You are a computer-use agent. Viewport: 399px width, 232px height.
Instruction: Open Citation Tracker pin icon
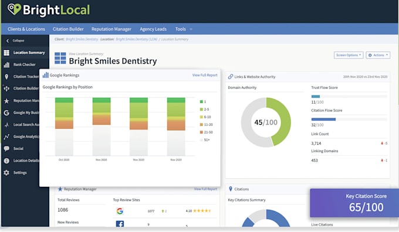[6, 77]
